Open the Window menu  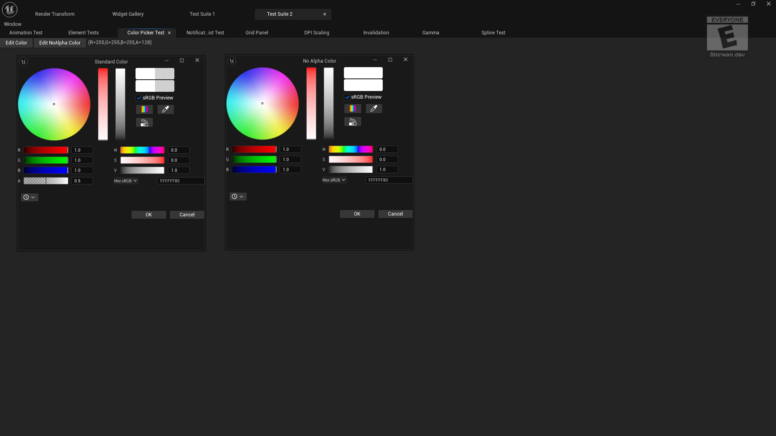[13, 24]
